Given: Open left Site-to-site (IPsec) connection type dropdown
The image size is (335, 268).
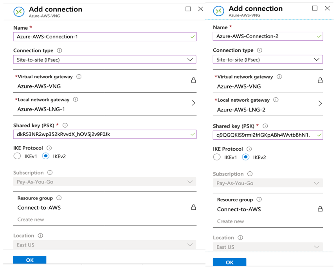Looking at the screenshot, I should (x=190, y=59).
